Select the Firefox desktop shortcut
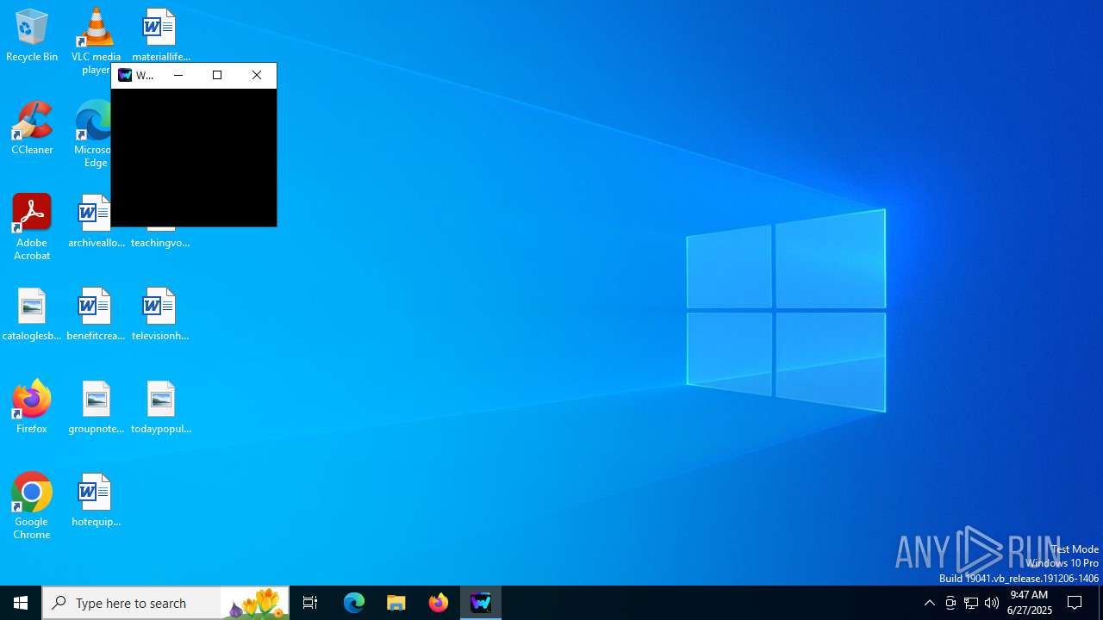 pyautogui.click(x=32, y=407)
